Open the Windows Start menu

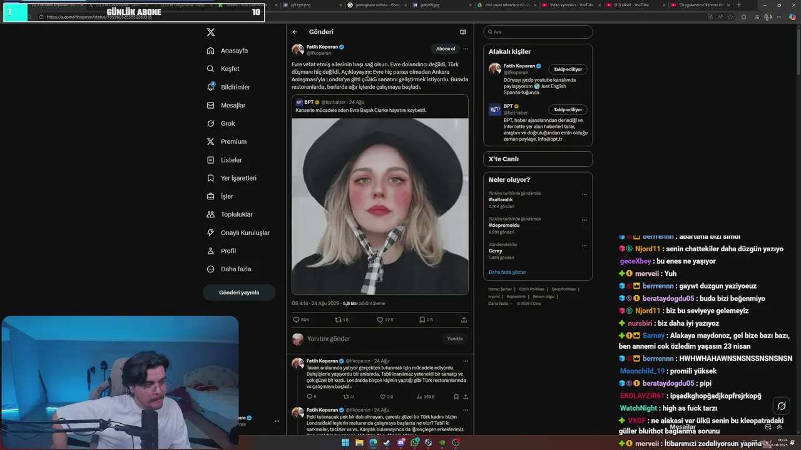(345, 442)
